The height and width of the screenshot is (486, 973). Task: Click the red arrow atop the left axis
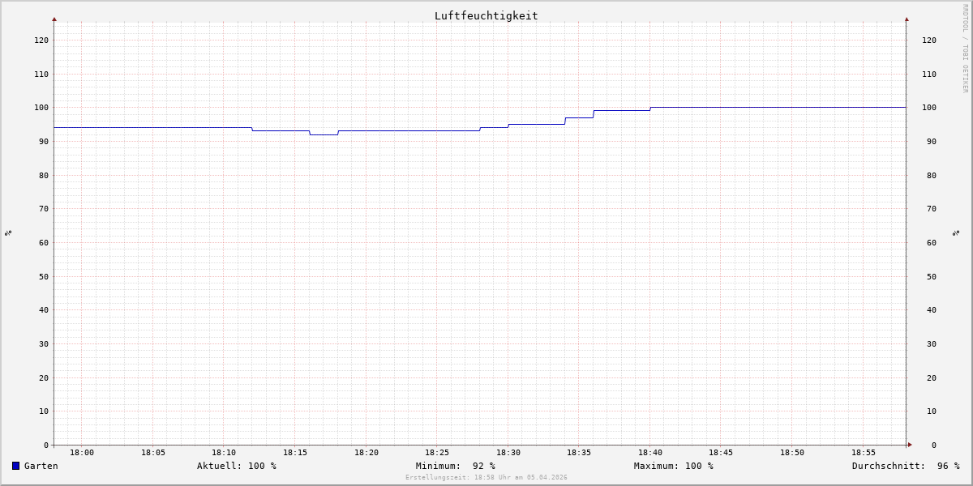coord(54,19)
